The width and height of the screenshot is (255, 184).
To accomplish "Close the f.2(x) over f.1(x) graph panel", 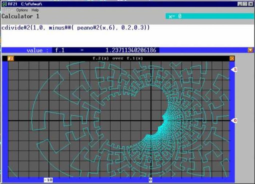I will tap(232, 58).
